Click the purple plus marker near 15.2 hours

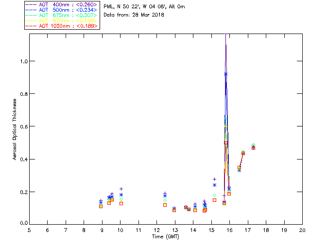coord(214,179)
